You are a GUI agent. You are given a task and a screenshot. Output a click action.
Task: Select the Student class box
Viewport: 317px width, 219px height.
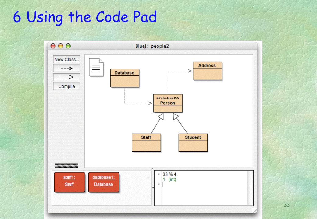[193, 143]
